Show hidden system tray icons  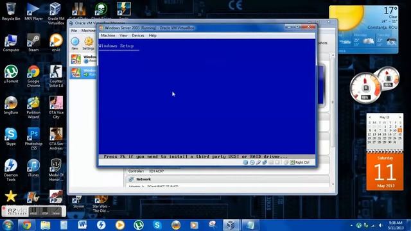click(x=351, y=225)
